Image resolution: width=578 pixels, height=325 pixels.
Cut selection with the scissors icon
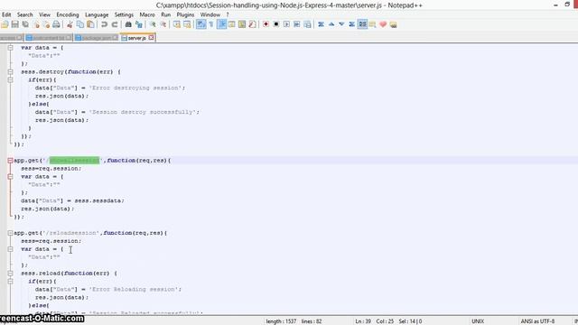click(70, 24)
